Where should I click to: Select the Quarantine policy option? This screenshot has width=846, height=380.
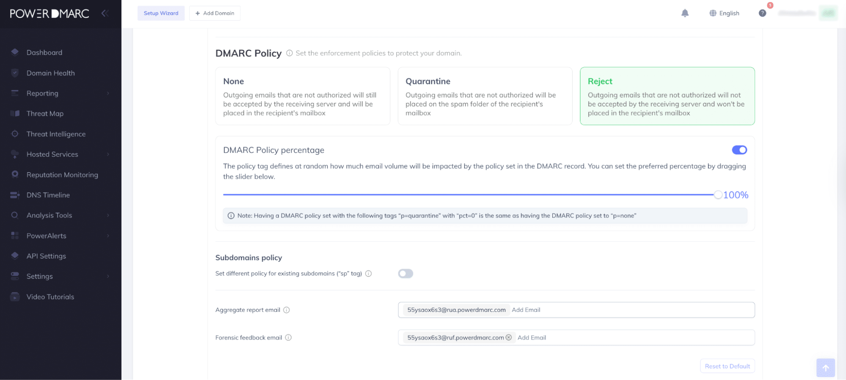[x=485, y=96]
